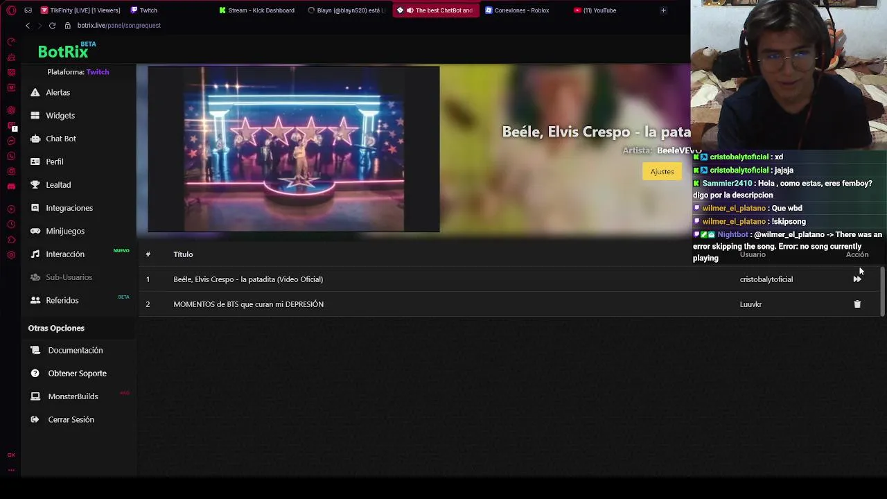Open the Perfil card icon

[35, 161]
